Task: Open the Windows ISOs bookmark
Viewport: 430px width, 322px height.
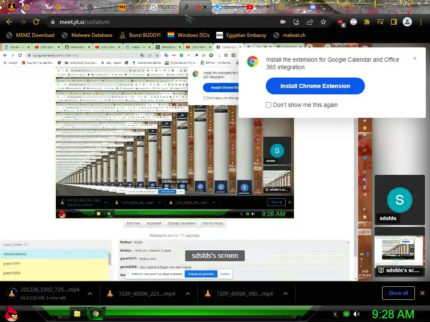Action: (189, 35)
